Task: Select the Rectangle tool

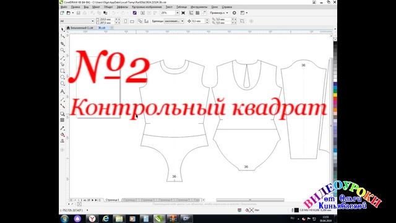Action: [62, 71]
